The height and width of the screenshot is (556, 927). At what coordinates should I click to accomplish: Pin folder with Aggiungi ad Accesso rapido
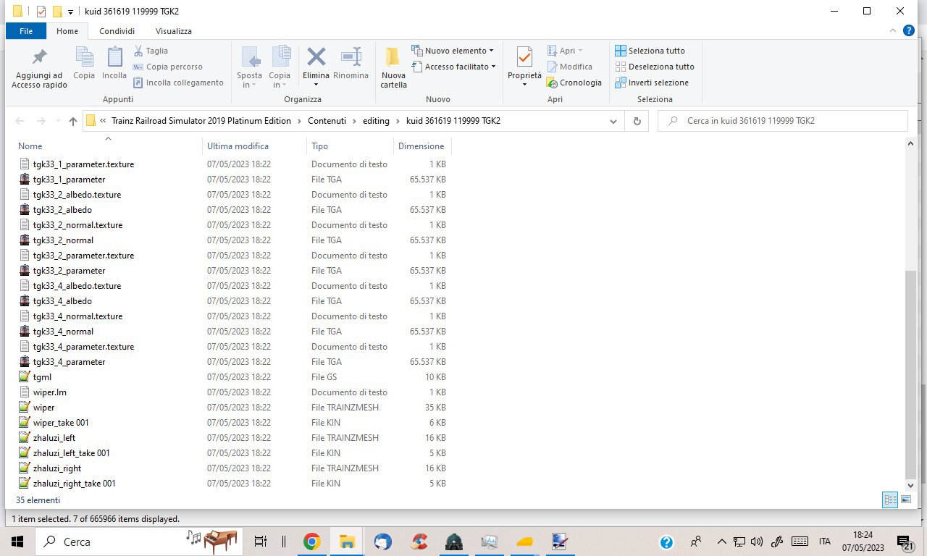coord(39,68)
